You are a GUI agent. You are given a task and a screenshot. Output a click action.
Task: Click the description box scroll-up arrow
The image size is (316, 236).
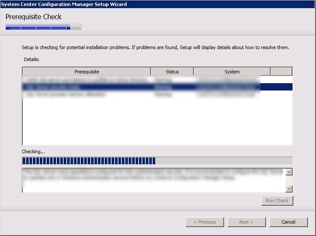coord(289,172)
